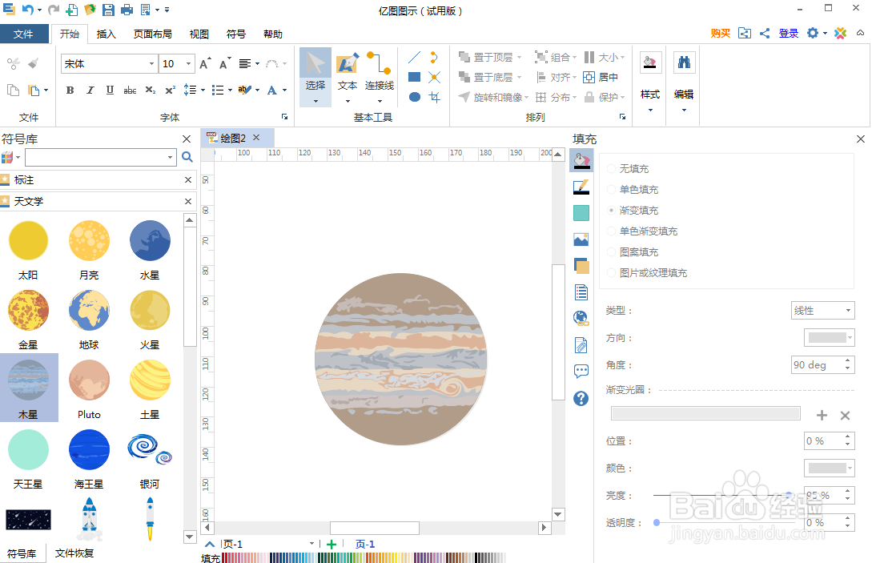Close the 绘图2 document tab
Image resolution: width=872 pixels, height=563 pixels.
256,138
